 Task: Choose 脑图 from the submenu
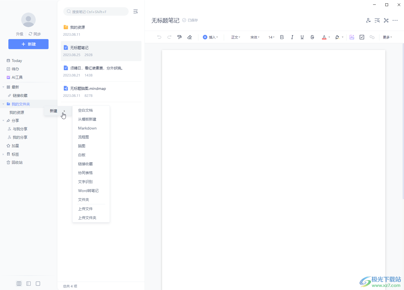point(91,146)
